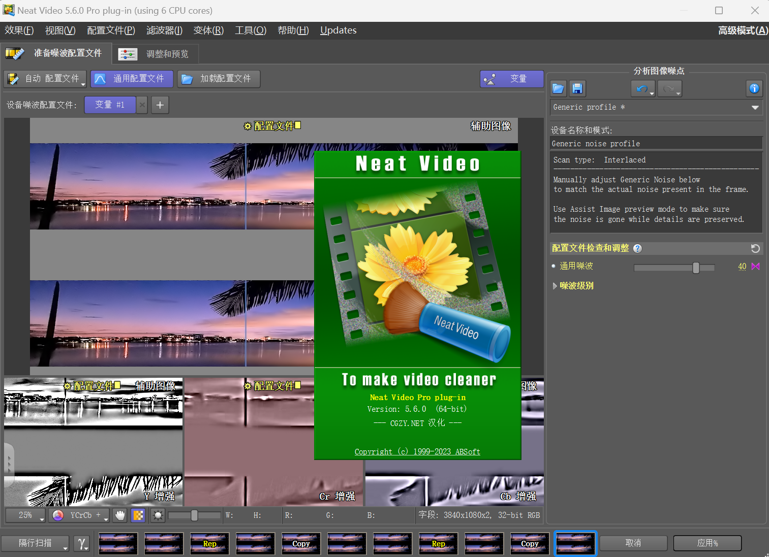This screenshot has width=769, height=557.
Task: Redo the profile change
Action: tap(669, 88)
